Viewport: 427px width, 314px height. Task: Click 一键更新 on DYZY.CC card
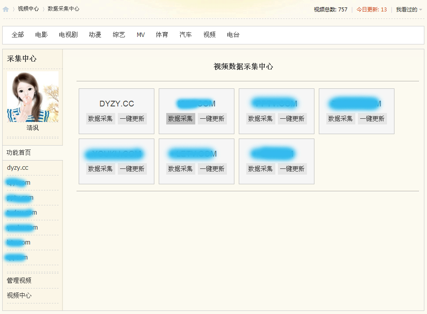tap(132, 119)
